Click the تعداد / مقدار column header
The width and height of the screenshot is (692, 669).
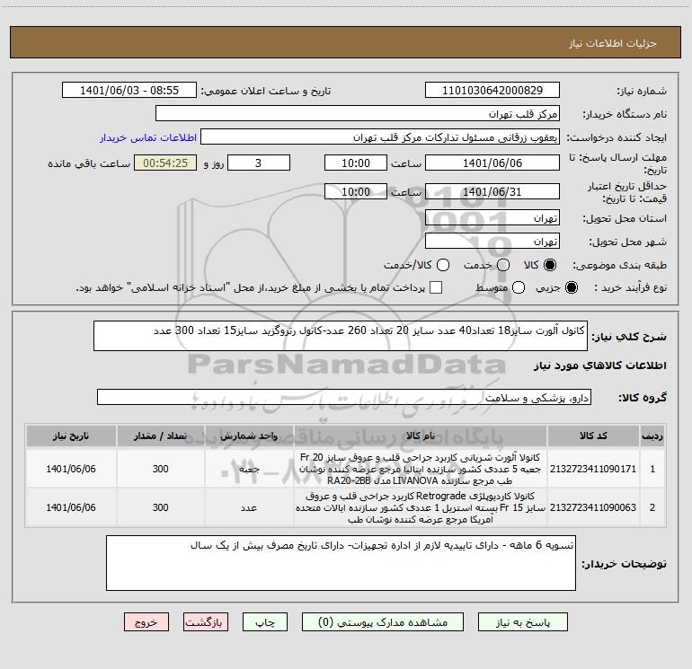(x=161, y=436)
